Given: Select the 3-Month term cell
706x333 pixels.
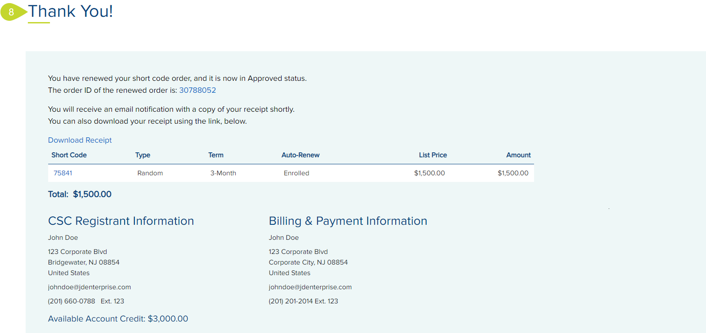Looking at the screenshot, I should pyautogui.click(x=223, y=173).
